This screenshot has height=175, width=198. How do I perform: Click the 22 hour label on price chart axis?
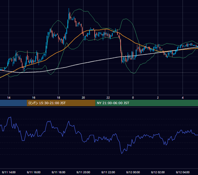coord(108,98)
